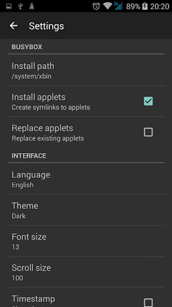Tap the 3G mobile signal icon

(x=118, y=6)
